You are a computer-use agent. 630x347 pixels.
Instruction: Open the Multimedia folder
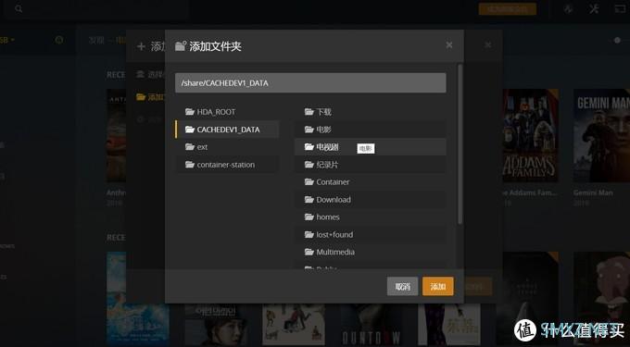click(370, 252)
